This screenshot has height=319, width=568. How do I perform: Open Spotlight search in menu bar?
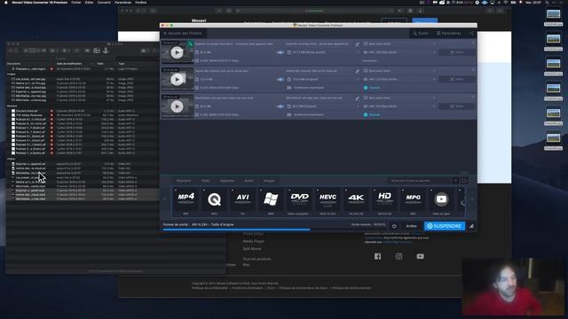547,3
